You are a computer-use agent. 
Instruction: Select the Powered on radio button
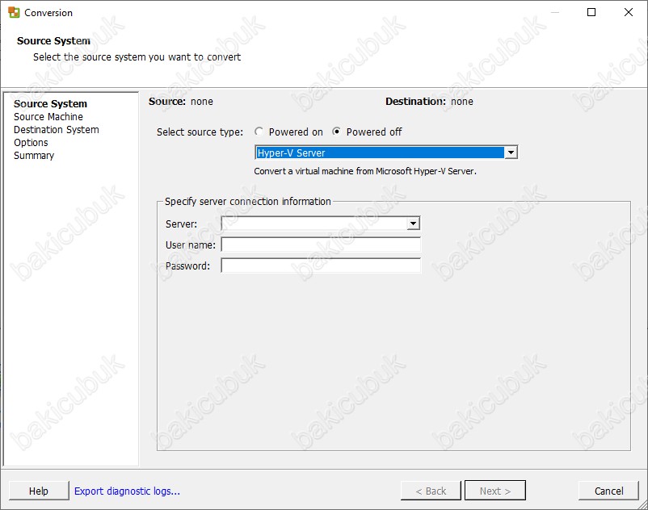coord(259,132)
